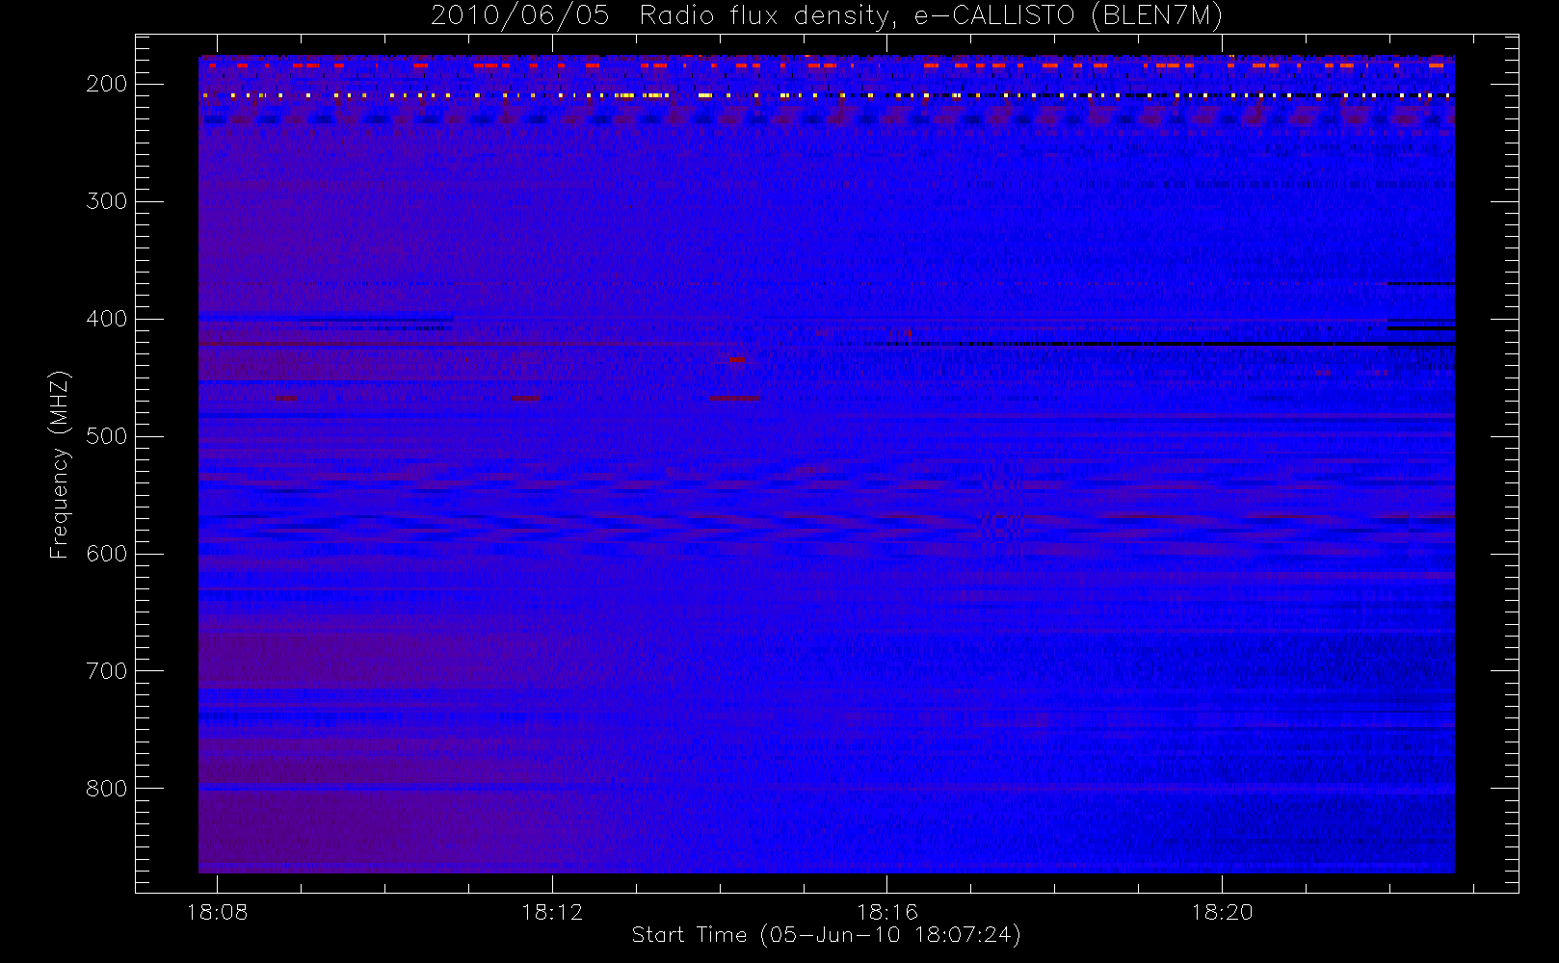The image size is (1559, 963).
Task: Click the 600 frequency tick label
Action: click(x=106, y=554)
